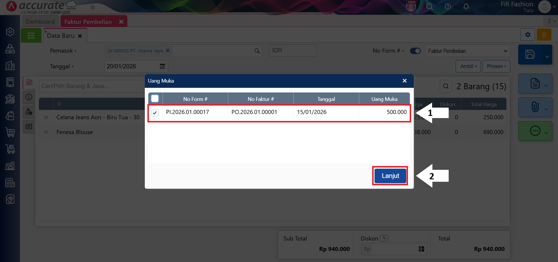This screenshot has width=558, height=262.
Task: Select the Data Baru tab
Action: 61,36
